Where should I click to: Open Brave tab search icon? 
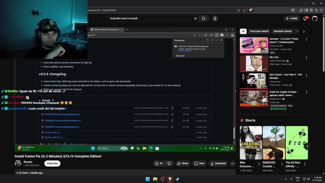pos(293,10)
